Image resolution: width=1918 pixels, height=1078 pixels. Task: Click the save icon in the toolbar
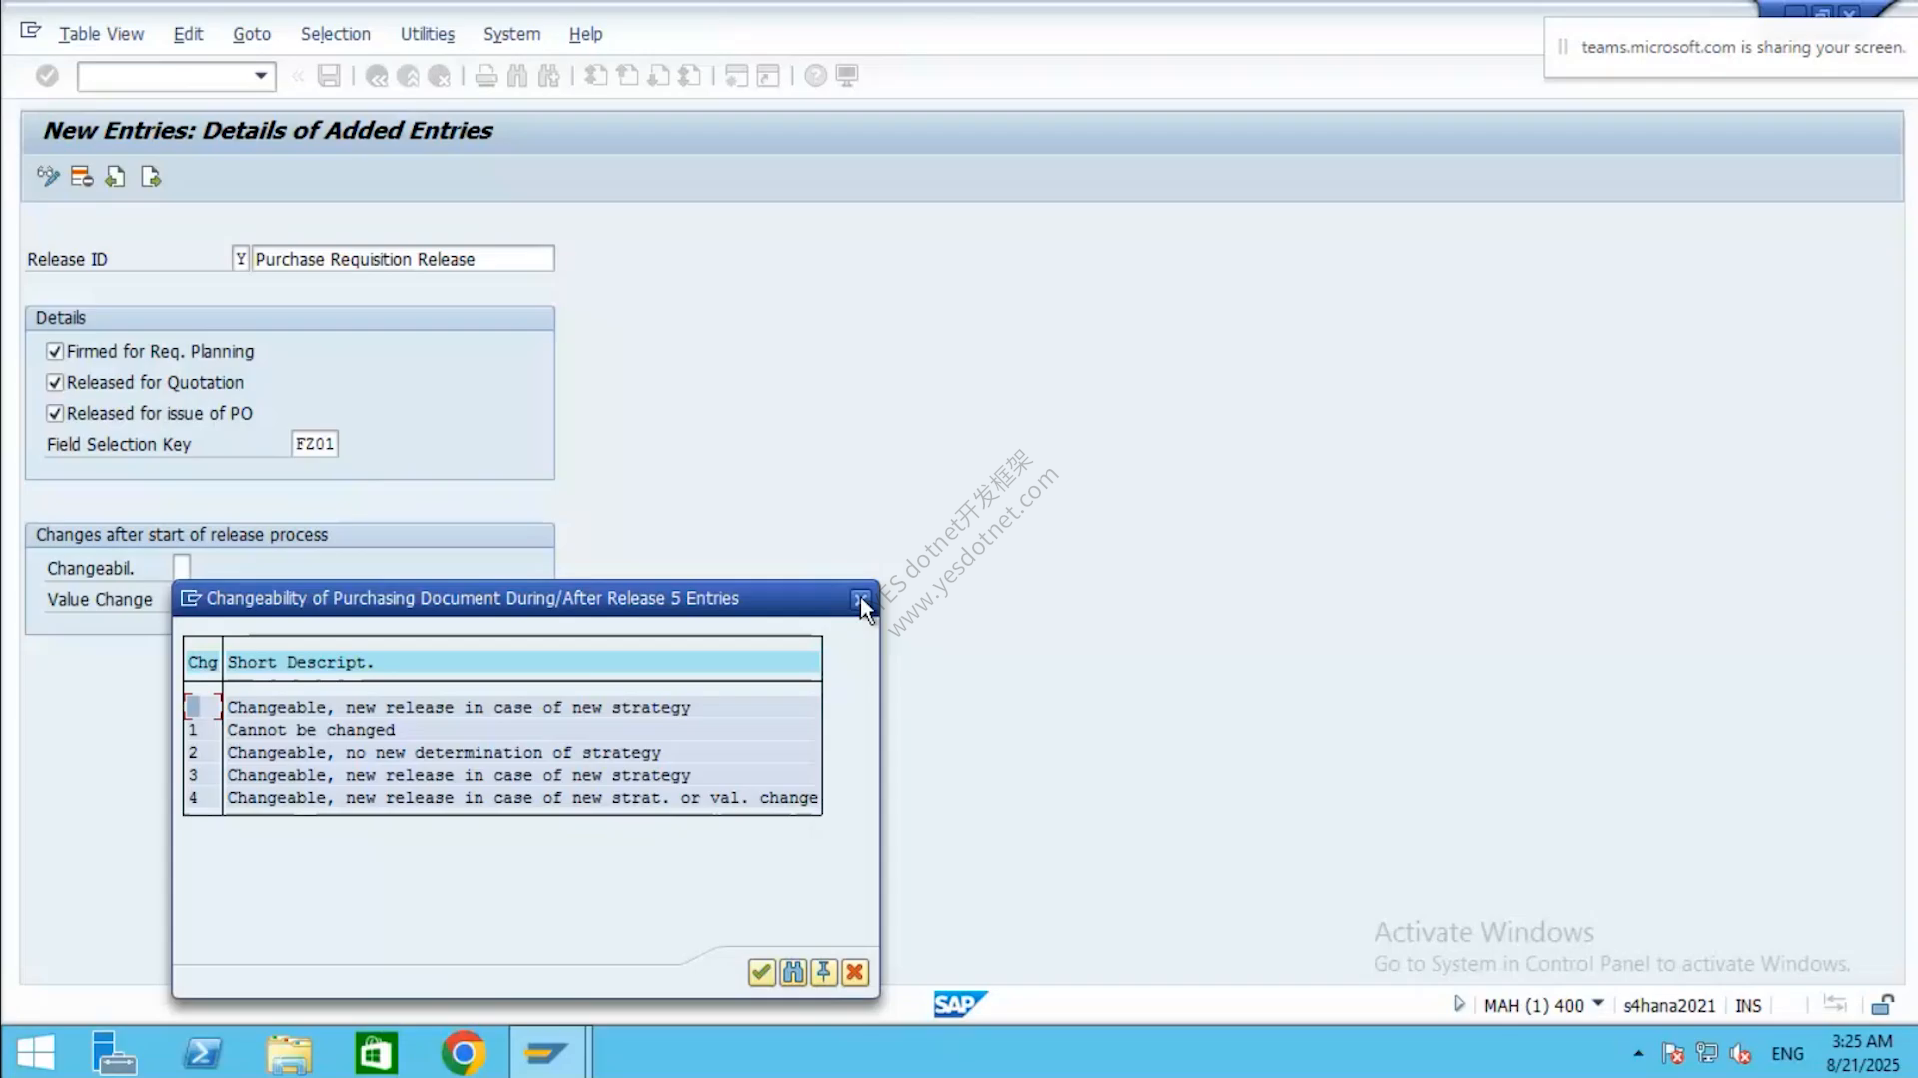coord(329,76)
